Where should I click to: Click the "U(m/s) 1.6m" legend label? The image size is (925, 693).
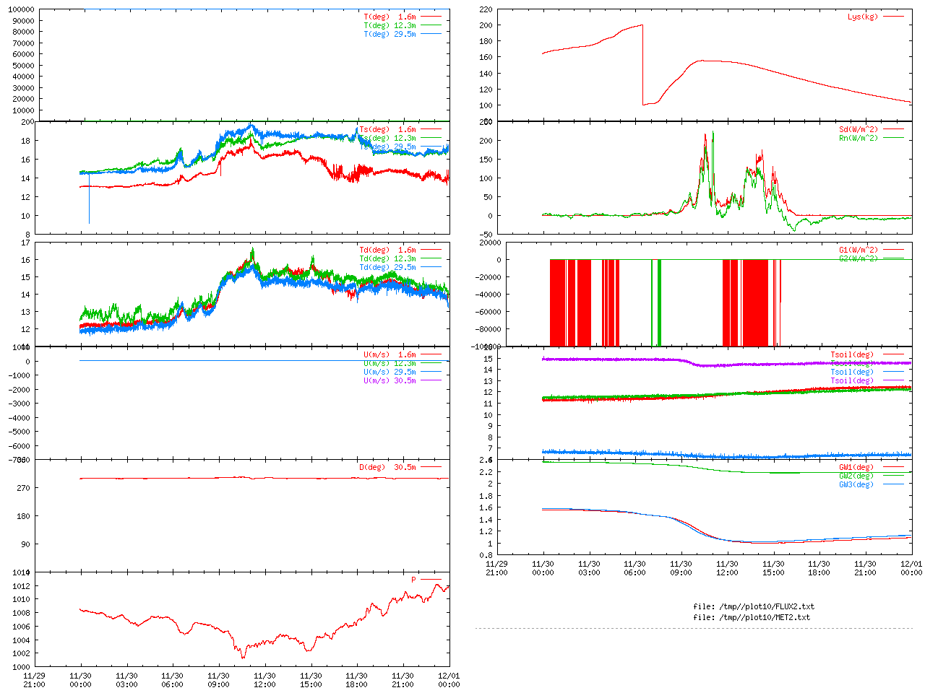(390, 354)
